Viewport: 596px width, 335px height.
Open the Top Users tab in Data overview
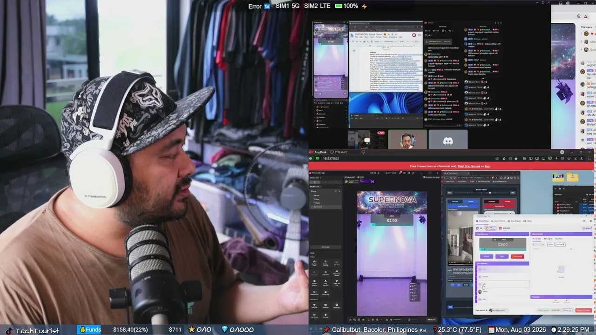pos(559,239)
